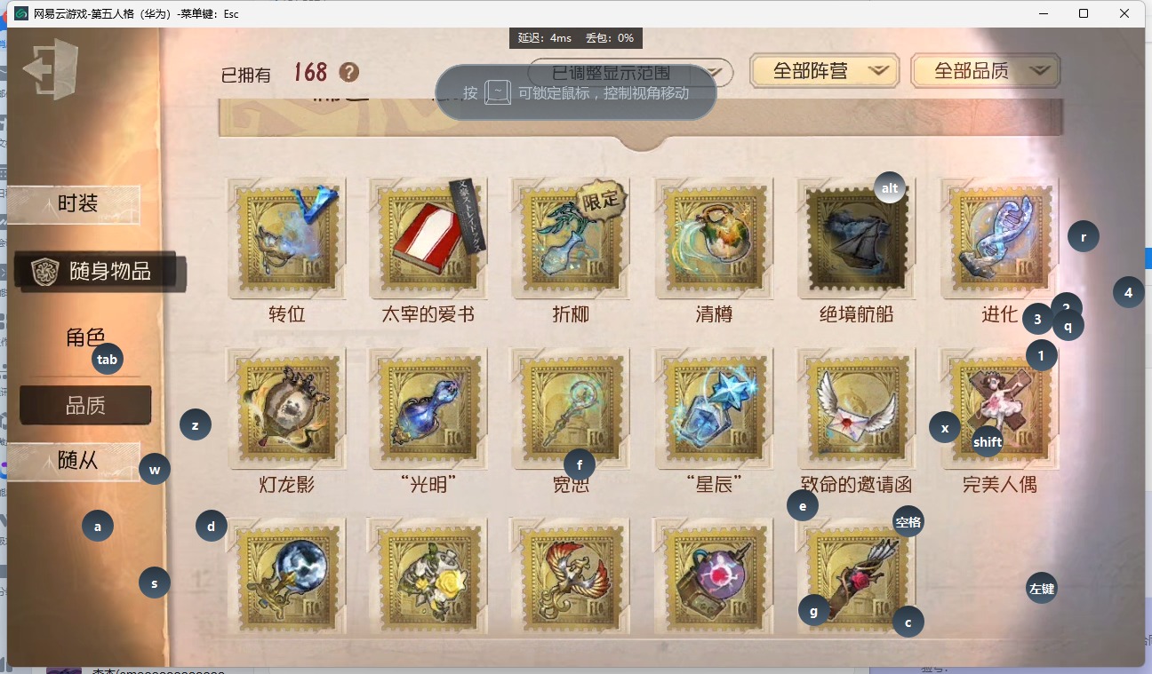Click the 角色 sort option
Image resolution: width=1152 pixels, height=674 pixels.
[85, 337]
